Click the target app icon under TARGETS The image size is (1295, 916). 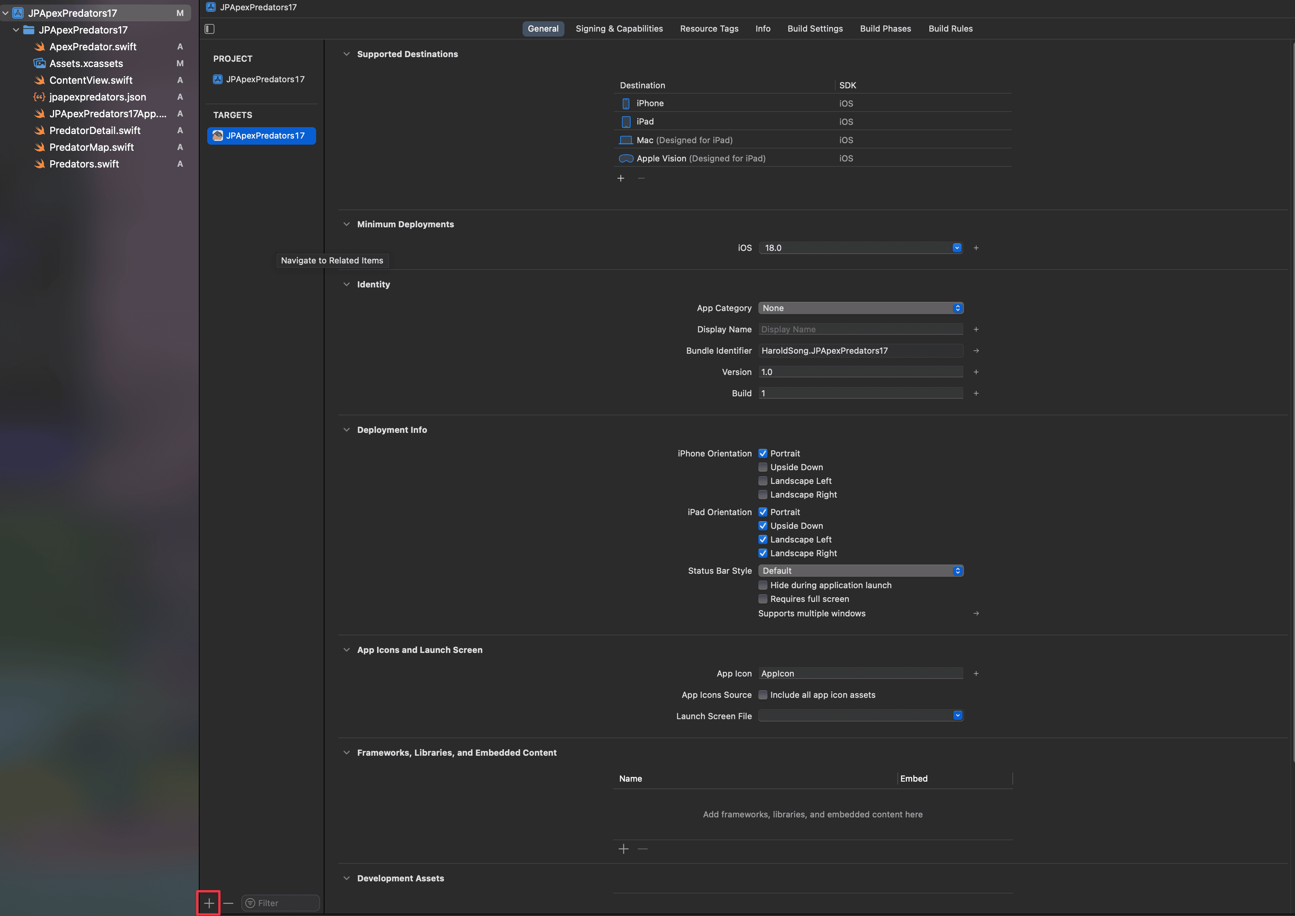[218, 136]
